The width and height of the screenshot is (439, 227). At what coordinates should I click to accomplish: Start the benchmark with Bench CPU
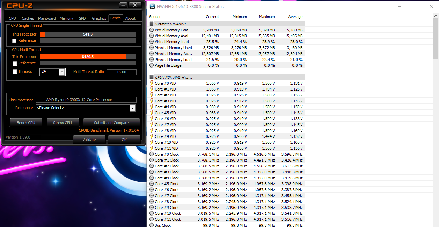(x=26, y=123)
